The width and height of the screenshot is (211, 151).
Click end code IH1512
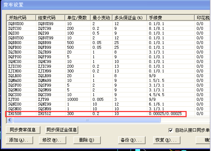click(x=44, y=114)
